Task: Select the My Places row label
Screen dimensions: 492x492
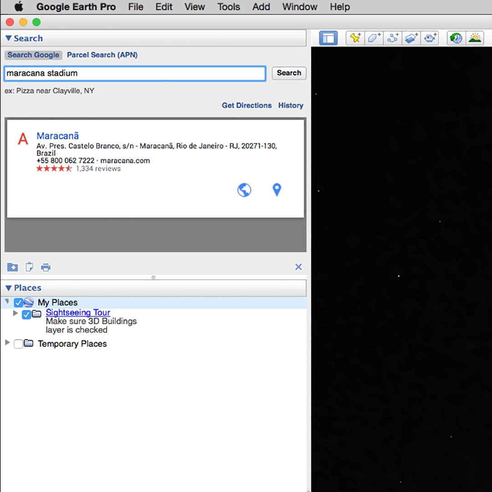Action: pyautogui.click(x=57, y=302)
